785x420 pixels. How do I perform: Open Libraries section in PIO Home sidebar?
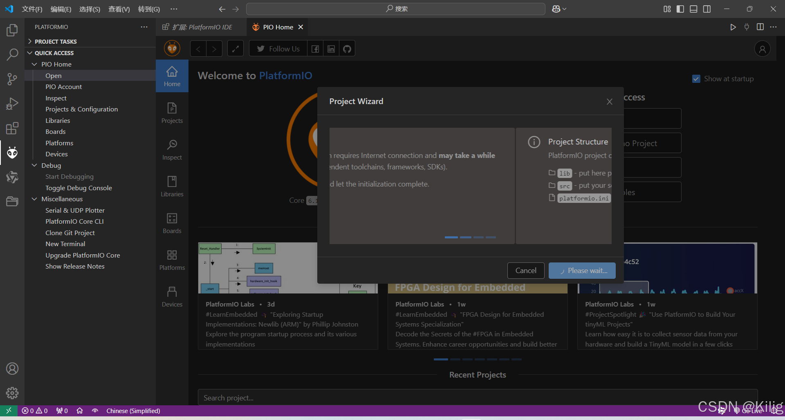172,187
